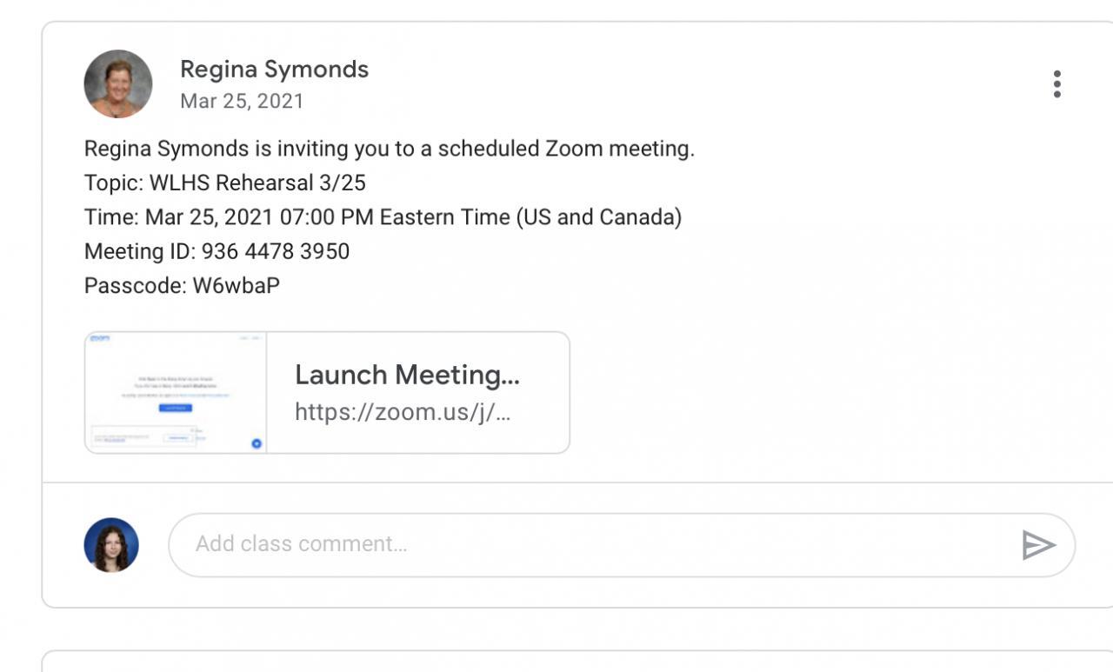Click the Meeting ID 936 4478 3950 line
The width and height of the screenshot is (1113, 672).
pos(217,252)
